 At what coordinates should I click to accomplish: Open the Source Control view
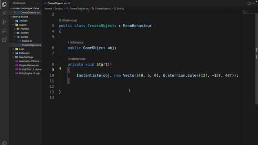point(4,22)
